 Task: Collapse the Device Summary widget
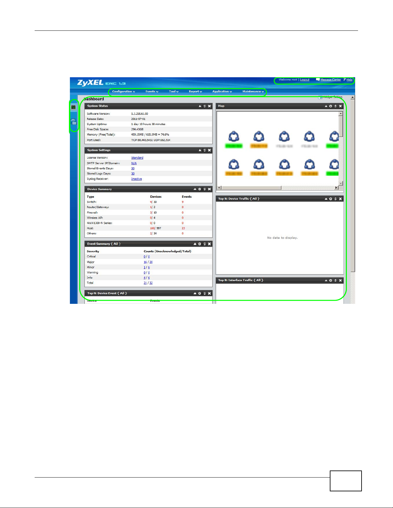point(195,189)
